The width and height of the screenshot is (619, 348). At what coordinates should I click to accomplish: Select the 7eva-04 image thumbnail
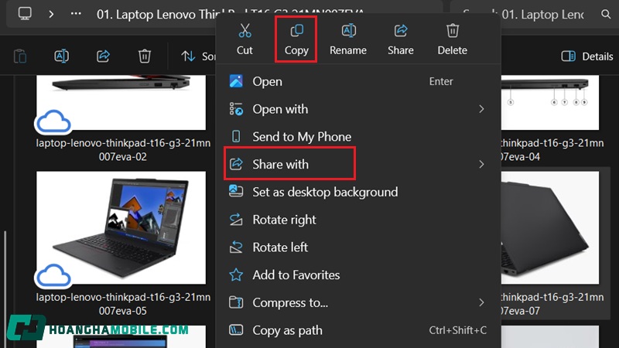[x=550, y=102]
